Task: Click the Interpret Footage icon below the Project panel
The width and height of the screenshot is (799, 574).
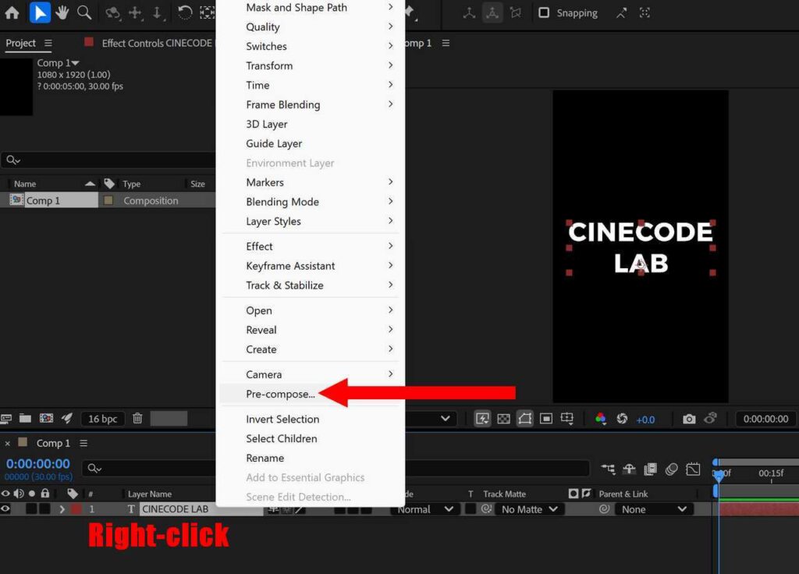Action: point(6,419)
